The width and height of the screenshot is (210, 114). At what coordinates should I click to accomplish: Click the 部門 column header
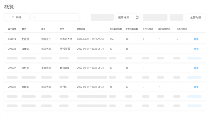click(62, 29)
